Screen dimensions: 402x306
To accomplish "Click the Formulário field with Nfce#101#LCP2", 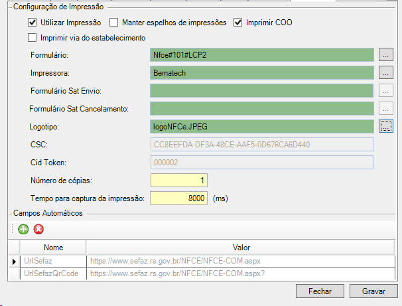I will click(x=262, y=54).
